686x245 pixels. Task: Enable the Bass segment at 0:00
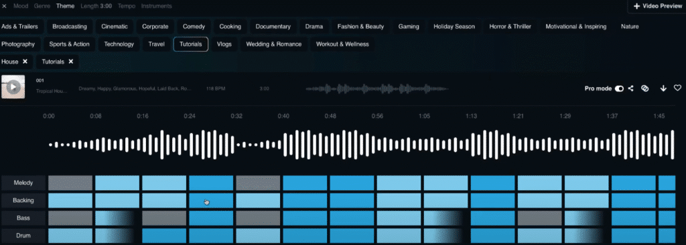[x=70, y=218]
